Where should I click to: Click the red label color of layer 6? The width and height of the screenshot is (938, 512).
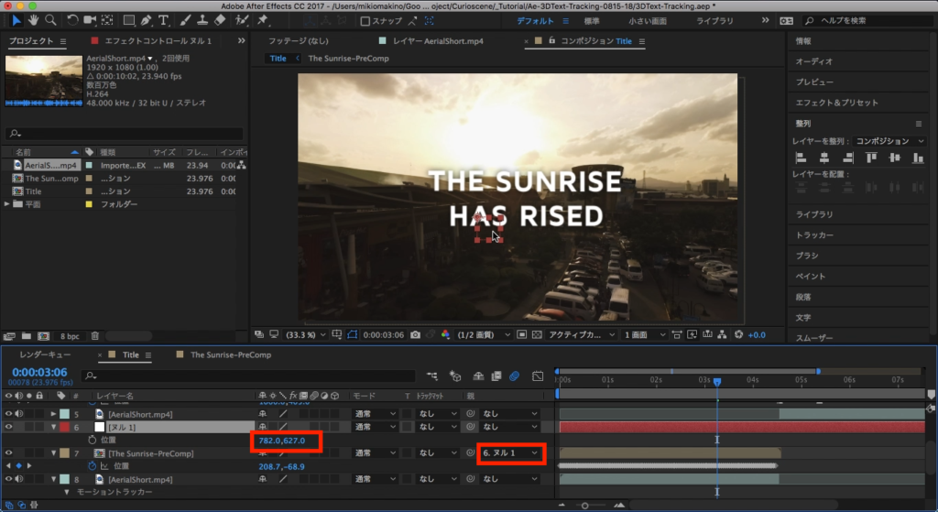(65, 427)
